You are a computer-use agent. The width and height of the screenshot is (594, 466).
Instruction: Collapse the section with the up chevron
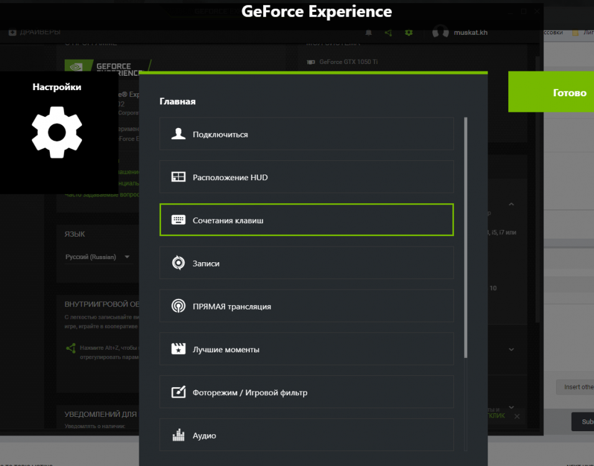[x=511, y=204]
